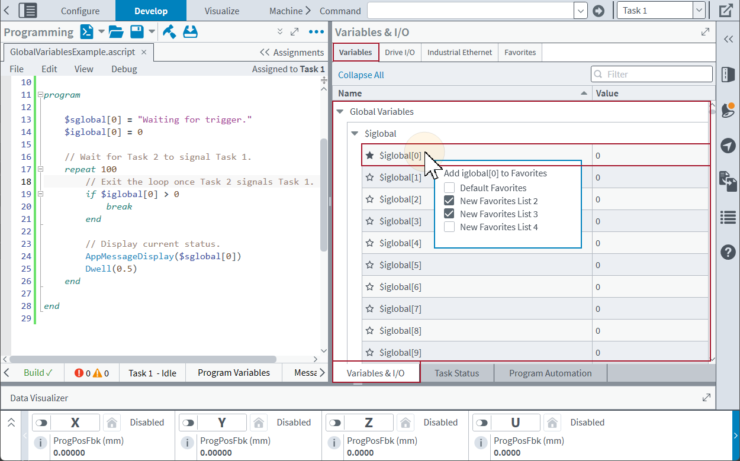Check the Default Favorites checkbox
The width and height of the screenshot is (740, 461).
tap(449, 188)
